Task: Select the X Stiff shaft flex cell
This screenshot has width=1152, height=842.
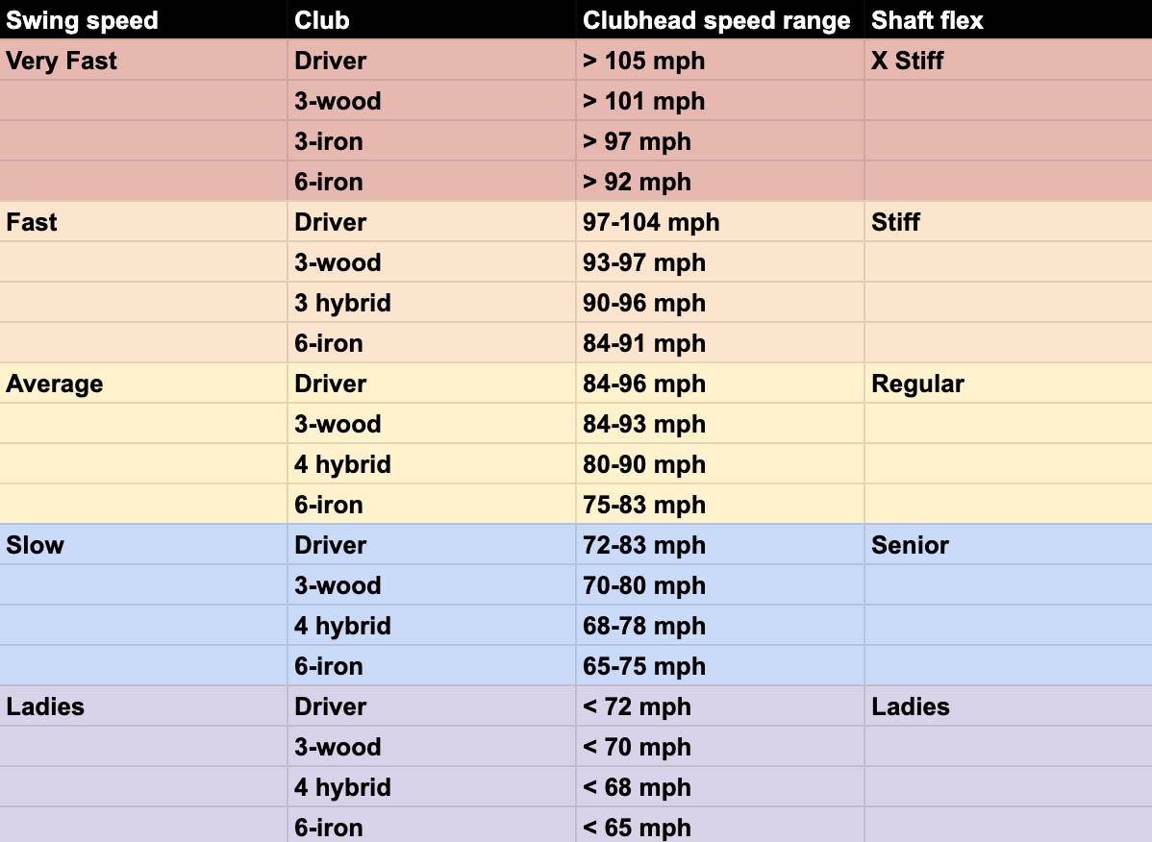Action: pyautogui.click(x=907, y=61)
